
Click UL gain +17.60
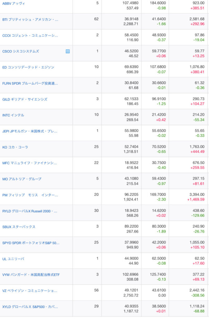coord(198,263)
